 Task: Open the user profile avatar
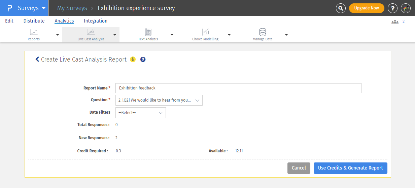point(406,8)
